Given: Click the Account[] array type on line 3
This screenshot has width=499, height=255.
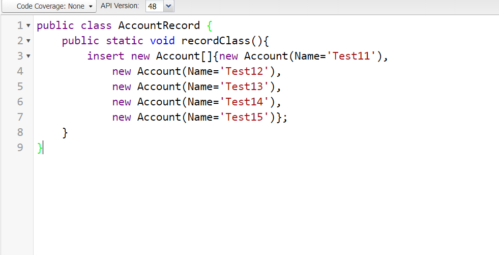Looking at the screenshot, I should coord(184,56).
